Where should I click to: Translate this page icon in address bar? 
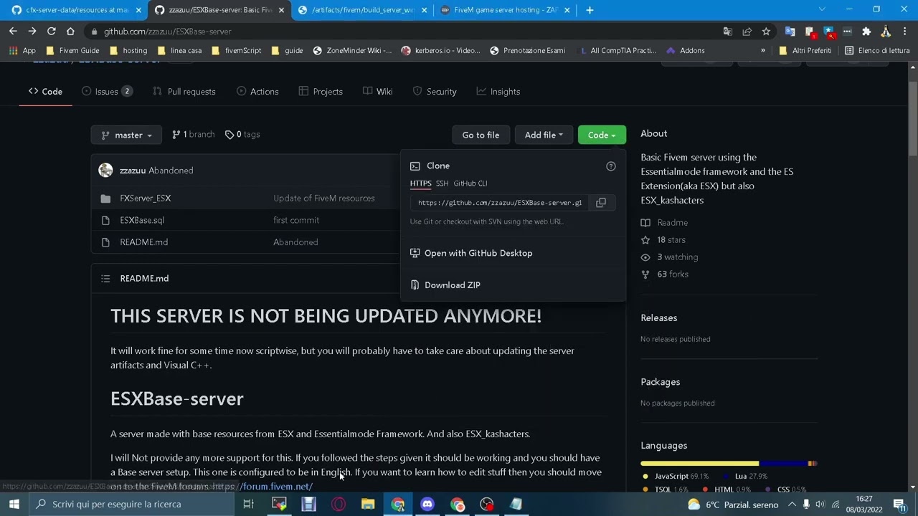pyautogui.click(x=727, y=32)
